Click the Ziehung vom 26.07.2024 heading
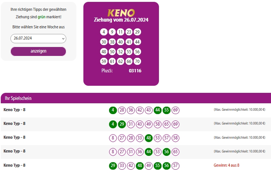 pyautogui.click(x=121, y=20)
